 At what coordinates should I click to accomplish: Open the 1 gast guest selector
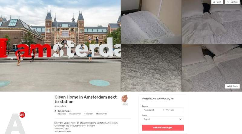(163, 119)
